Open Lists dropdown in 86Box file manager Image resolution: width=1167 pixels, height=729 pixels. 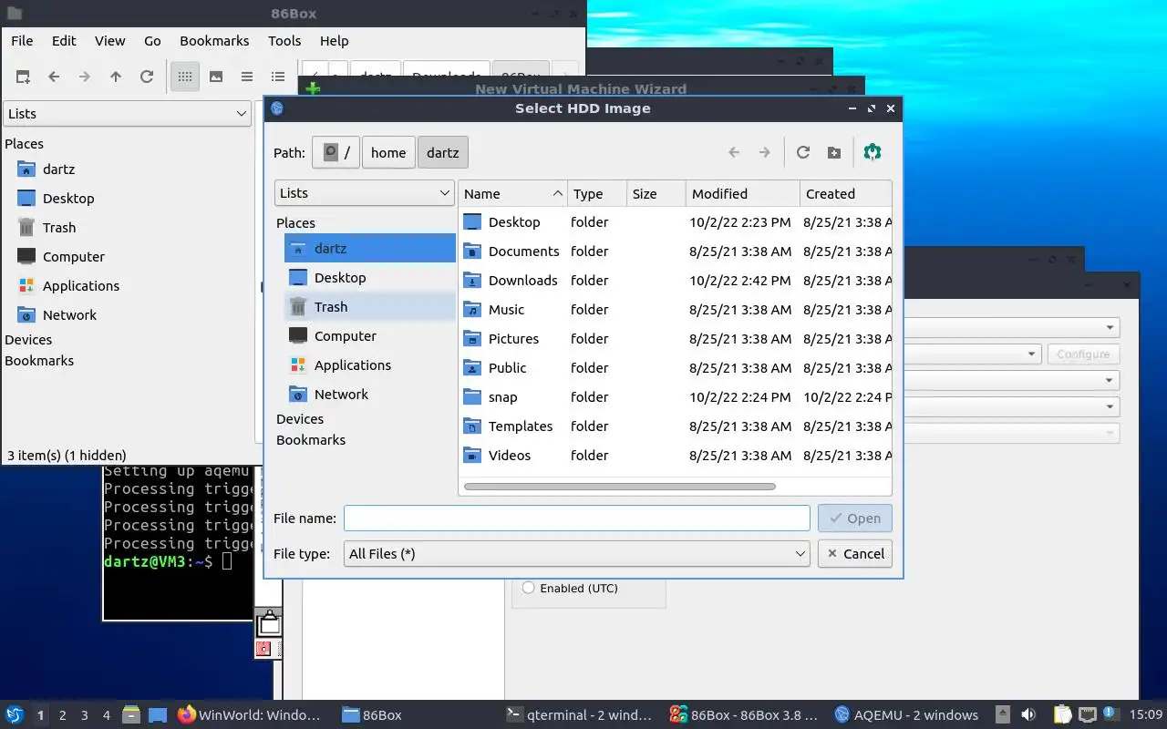coord(127,114)
